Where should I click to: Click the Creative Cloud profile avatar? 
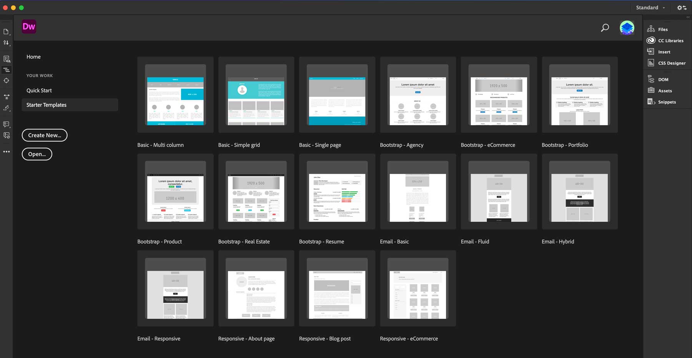[x=627, y=27]
